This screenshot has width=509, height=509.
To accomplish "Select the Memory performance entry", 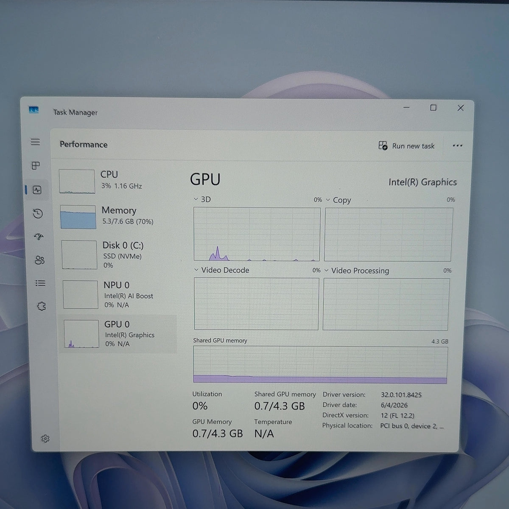I will tap(117, 217).
